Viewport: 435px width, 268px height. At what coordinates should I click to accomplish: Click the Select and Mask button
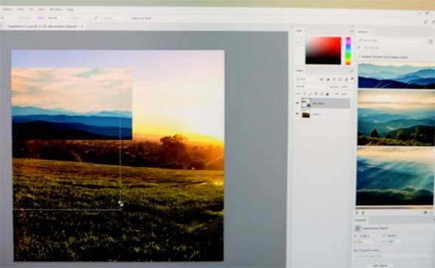142,18
